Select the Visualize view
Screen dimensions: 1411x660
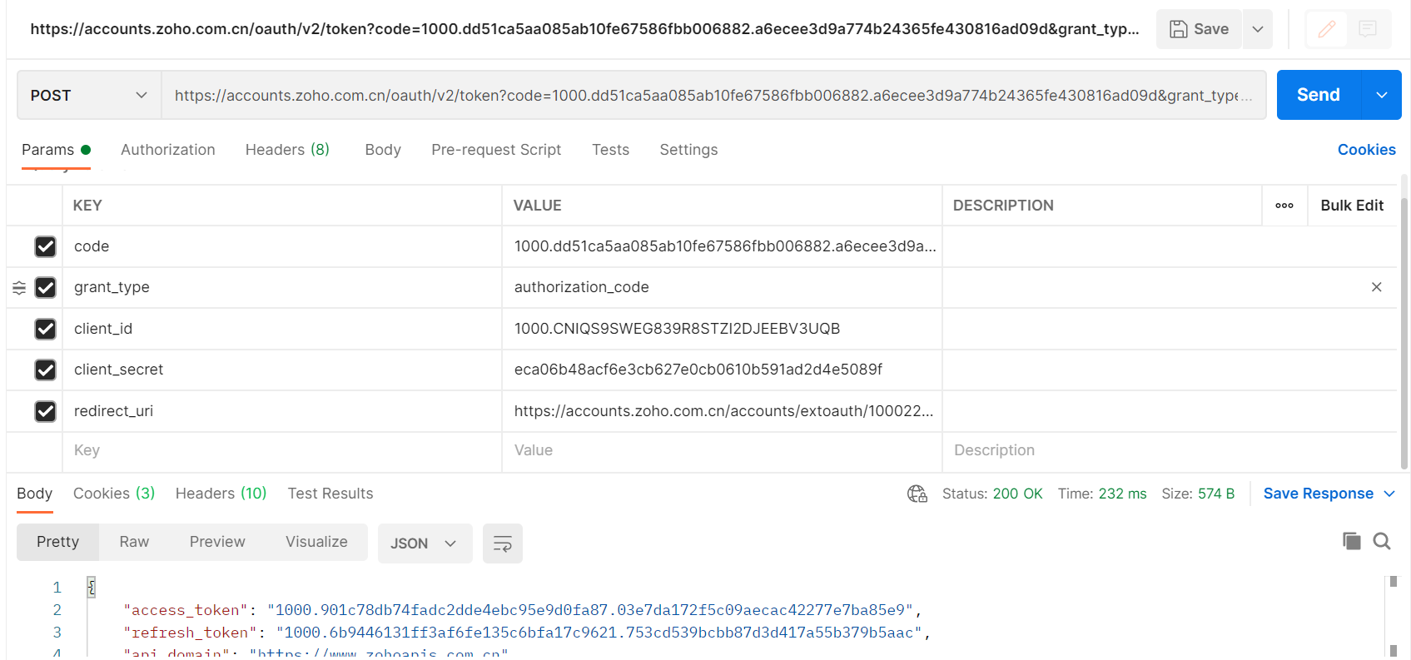pos(316,542)
